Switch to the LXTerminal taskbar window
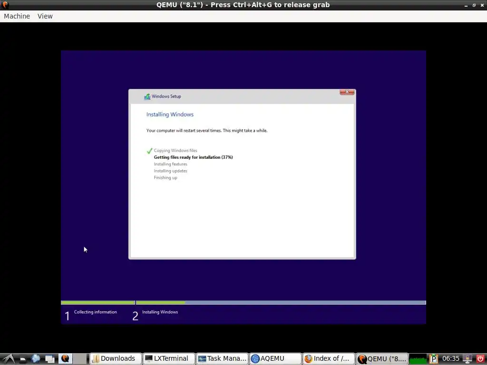Viewport: 487px width, 365px height. click(169, 359)
